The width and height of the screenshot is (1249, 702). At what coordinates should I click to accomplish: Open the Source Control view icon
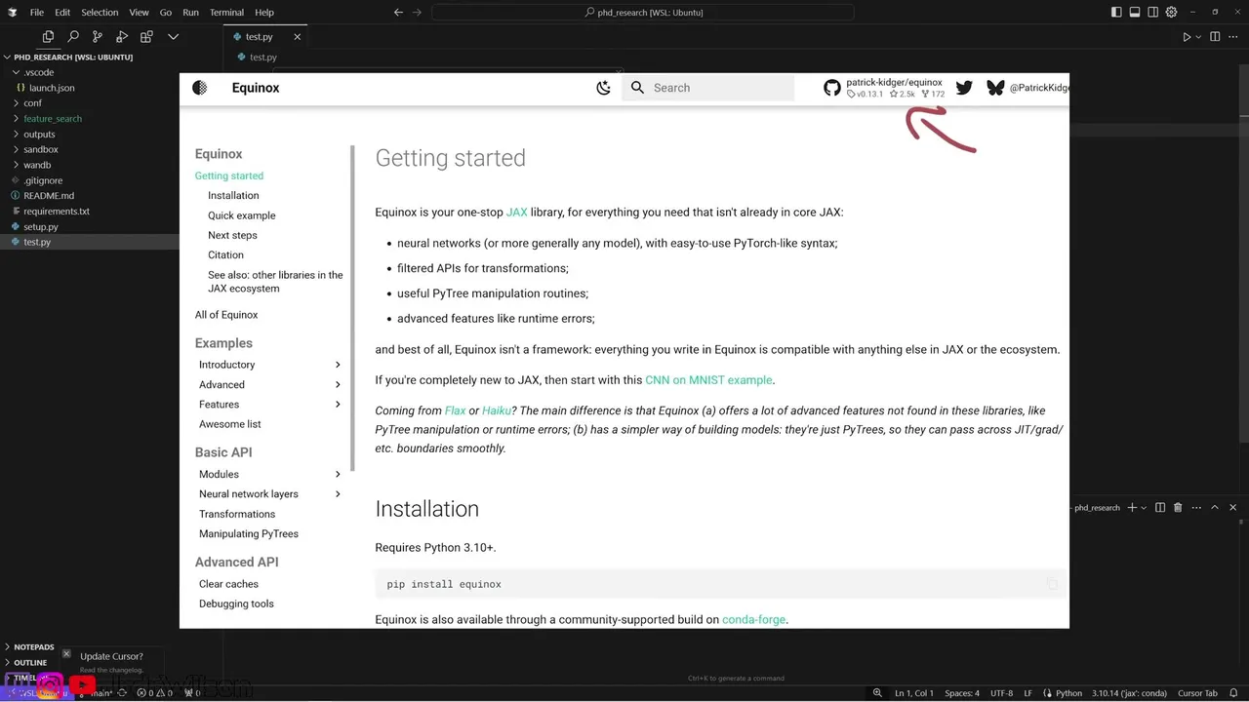click(98, 37)
